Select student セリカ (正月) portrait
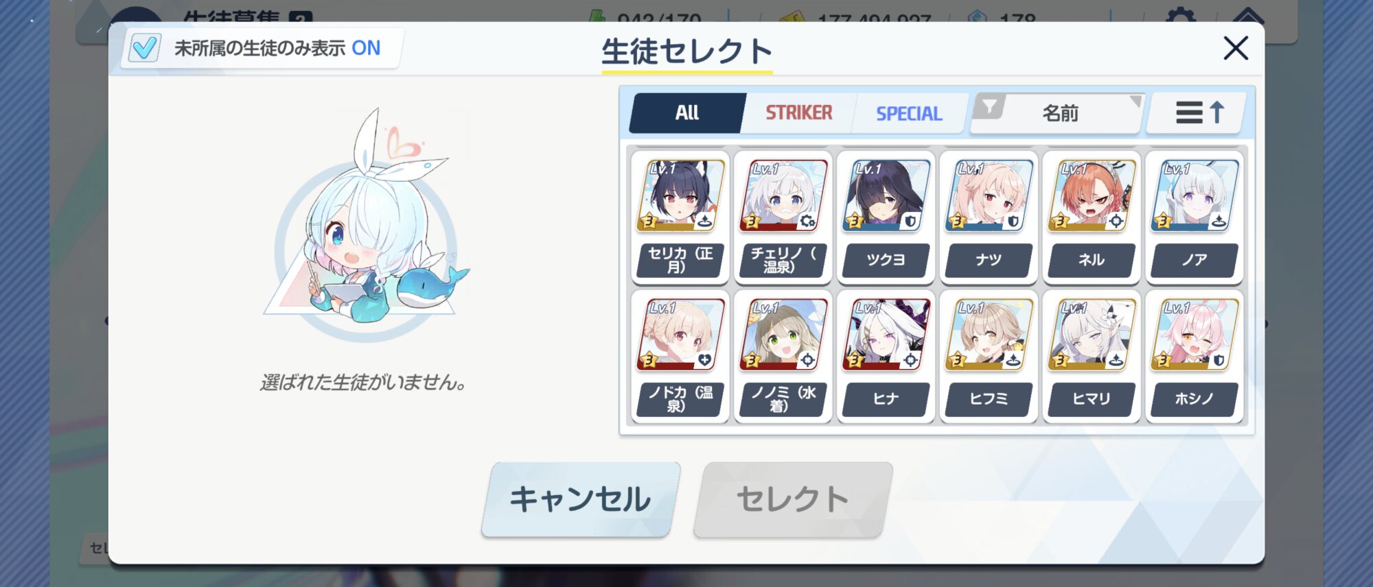This screenshot has width=1373, height=587. (x=680, y=196)
